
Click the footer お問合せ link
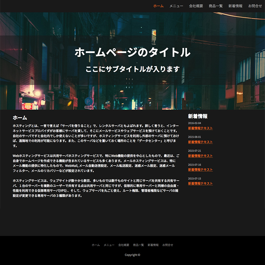click(x=168, y=245)
